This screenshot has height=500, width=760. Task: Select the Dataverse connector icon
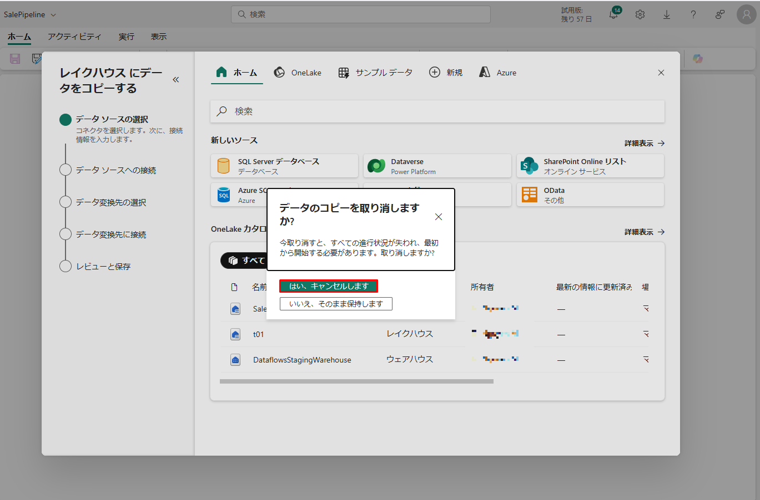pyautogui.click(x=376, y=166)
